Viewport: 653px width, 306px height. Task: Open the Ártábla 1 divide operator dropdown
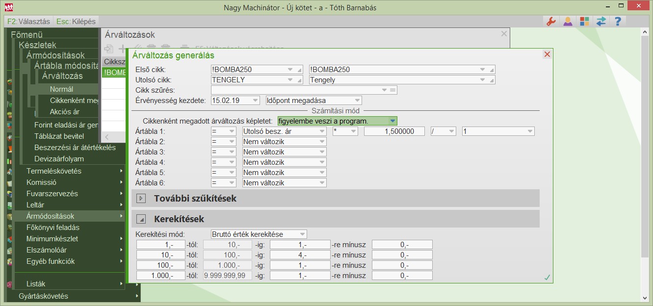451,131
